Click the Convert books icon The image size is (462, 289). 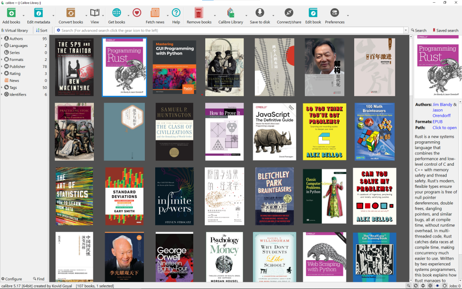point(71,13)
